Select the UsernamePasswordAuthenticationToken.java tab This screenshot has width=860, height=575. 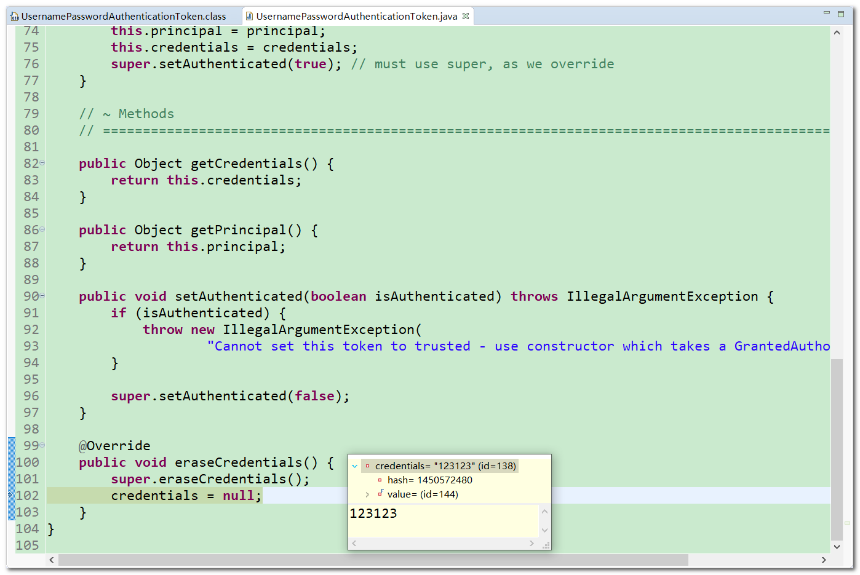tap(356, 16)
